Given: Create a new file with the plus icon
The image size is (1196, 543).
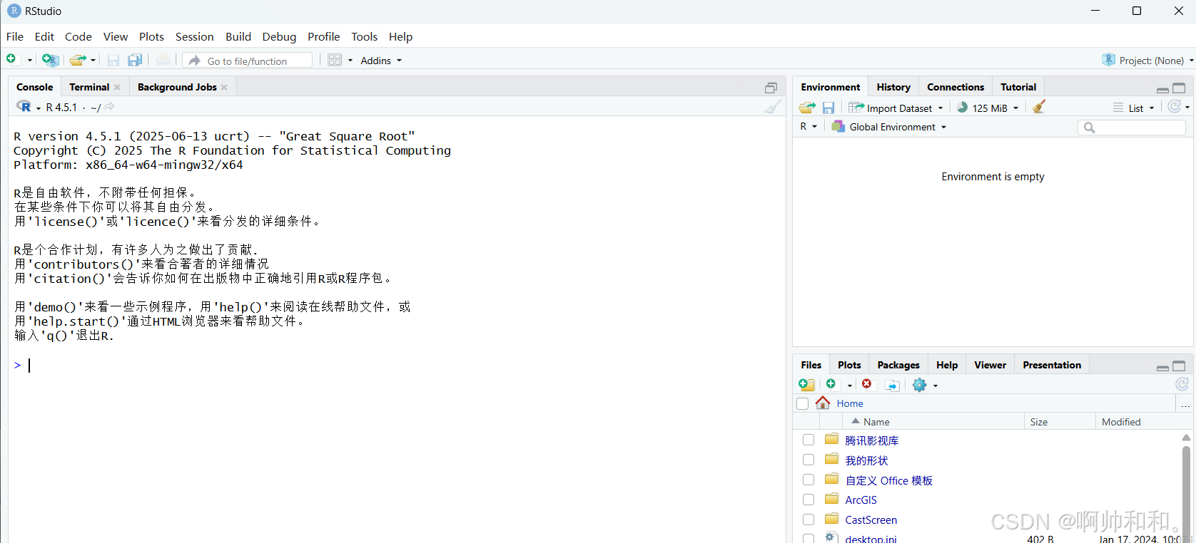Looking at the screenshot, I should [x=11, y=60].
